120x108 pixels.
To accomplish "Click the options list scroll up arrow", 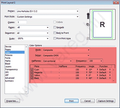I will pos(26,47).
